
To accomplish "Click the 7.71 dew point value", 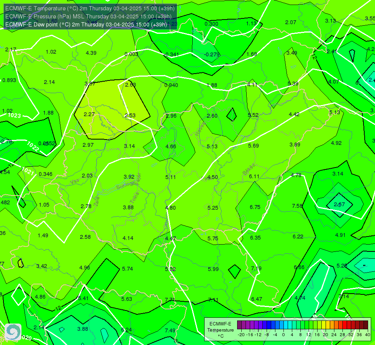I will [170, 300].
